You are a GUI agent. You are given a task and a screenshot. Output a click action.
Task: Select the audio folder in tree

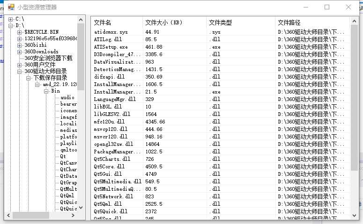pos(67,97)
